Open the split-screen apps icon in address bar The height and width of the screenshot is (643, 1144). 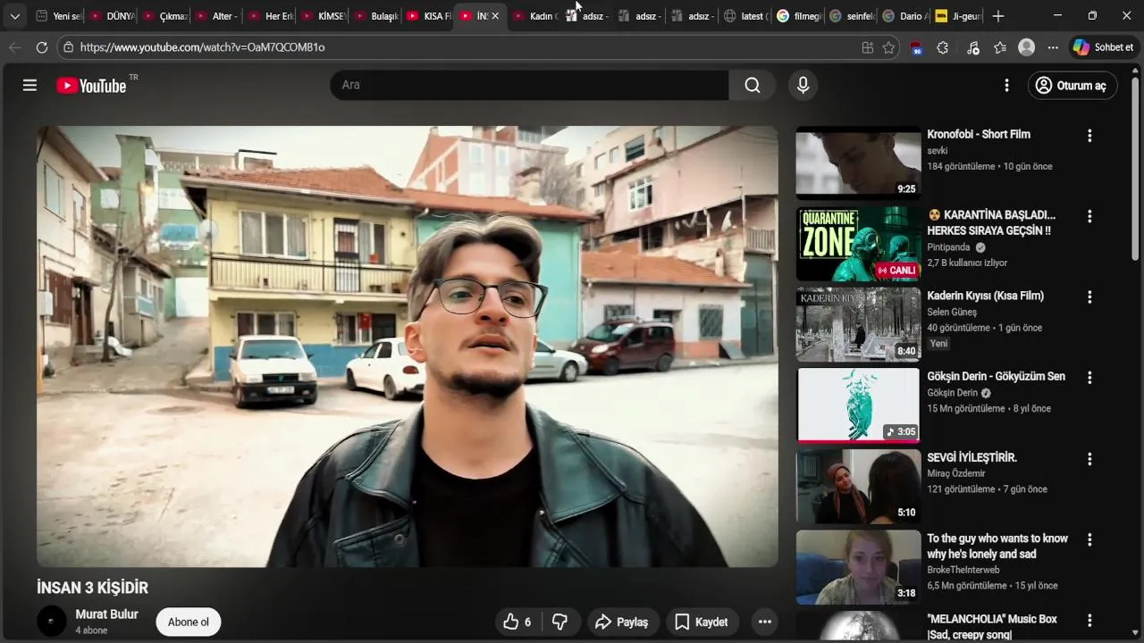pyautogui.click(x=867, y=47)
